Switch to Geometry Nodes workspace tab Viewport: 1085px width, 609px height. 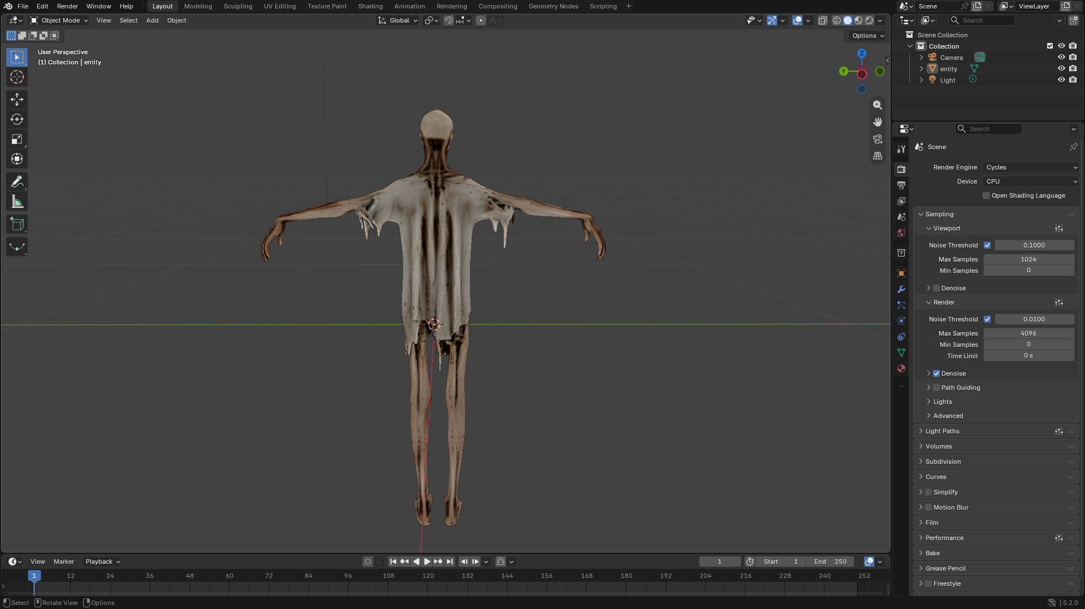point(553,6)
